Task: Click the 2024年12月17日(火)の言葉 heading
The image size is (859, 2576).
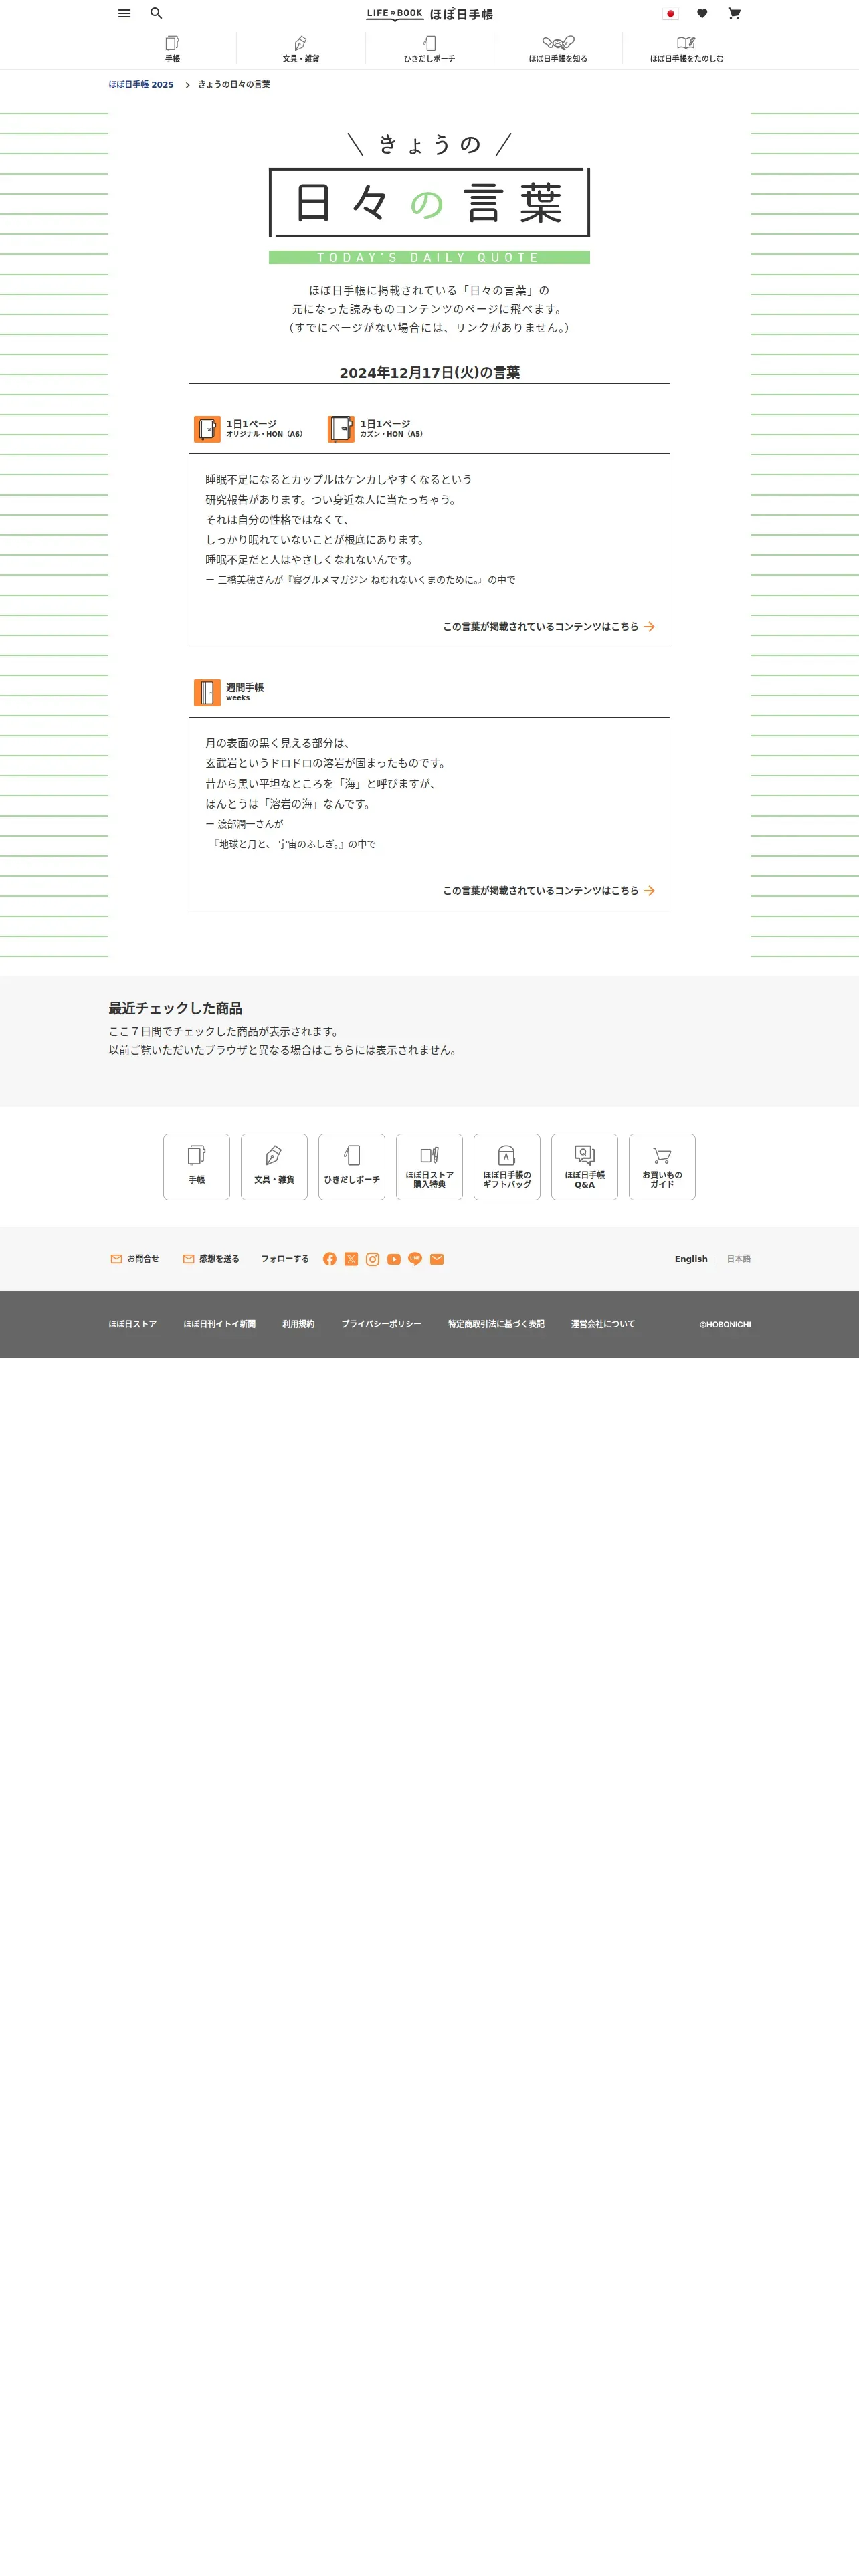Action: 430,373
